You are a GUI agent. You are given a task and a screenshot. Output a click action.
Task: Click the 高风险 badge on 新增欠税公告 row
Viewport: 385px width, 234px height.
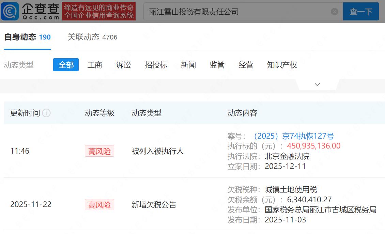(99, 205)
